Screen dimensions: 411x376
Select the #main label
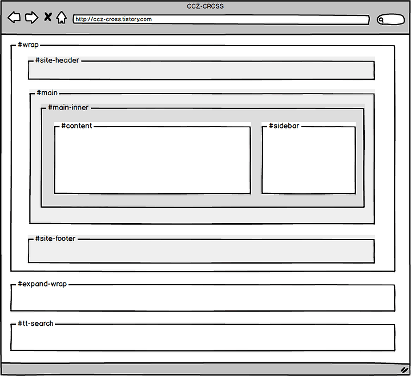click(x=47, y=93)
